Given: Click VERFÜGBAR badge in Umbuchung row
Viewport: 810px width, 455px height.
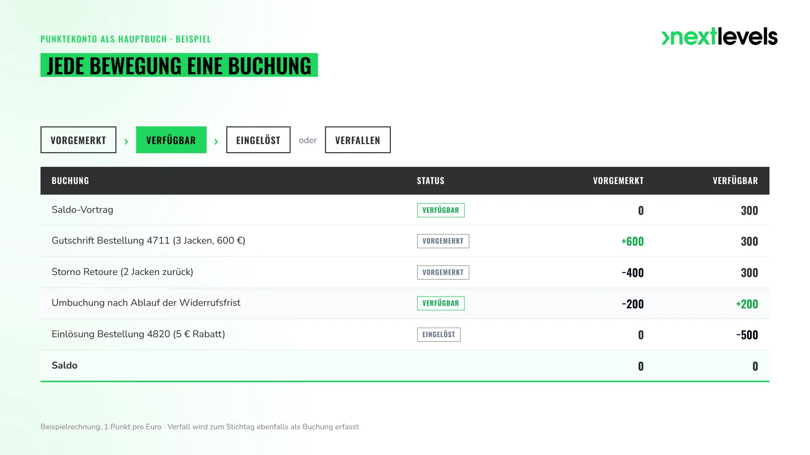Looking at the screenshot, I should tap(441, 303).
